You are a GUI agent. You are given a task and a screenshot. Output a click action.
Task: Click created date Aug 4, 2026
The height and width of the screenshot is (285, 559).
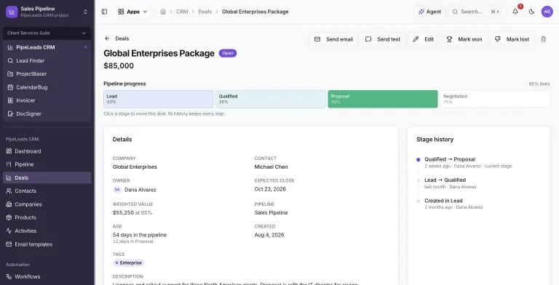tap(269, 235)
